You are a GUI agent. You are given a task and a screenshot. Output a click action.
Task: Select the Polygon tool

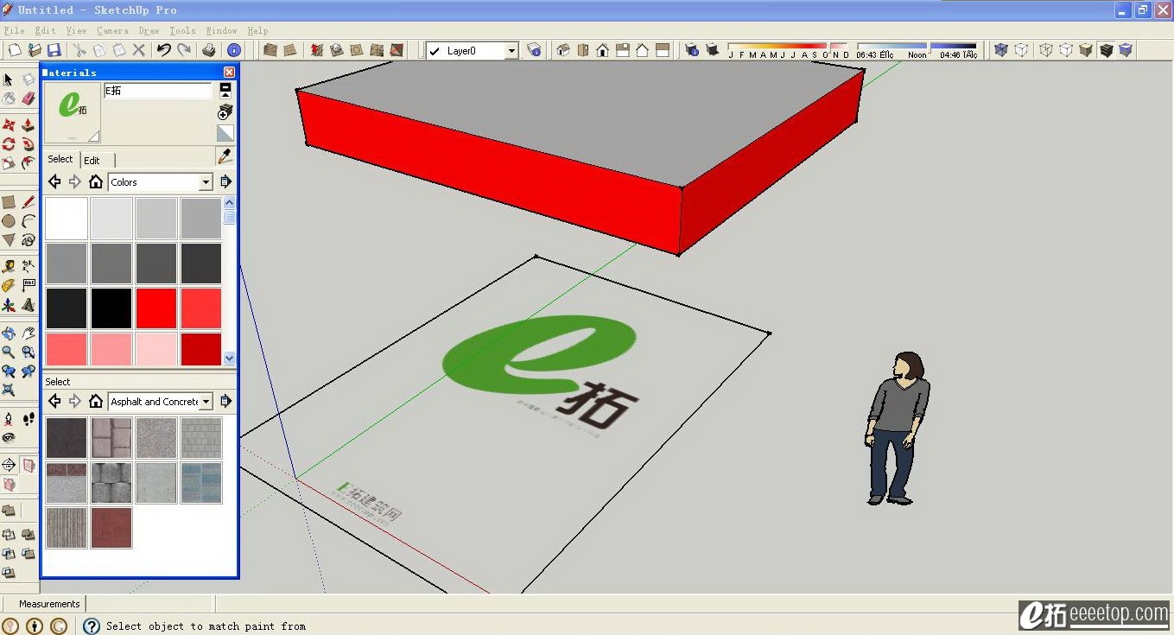[9, 240]
